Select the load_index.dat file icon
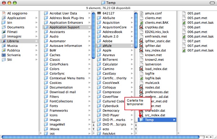The width and height of the screenshot is (217, 139). [x=141, y=69]
